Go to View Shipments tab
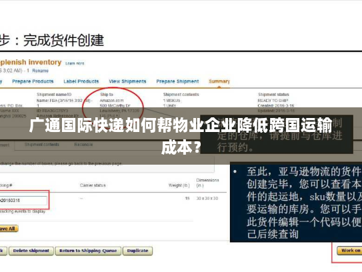This screenshot has width=362, height=272. [127, 81]
